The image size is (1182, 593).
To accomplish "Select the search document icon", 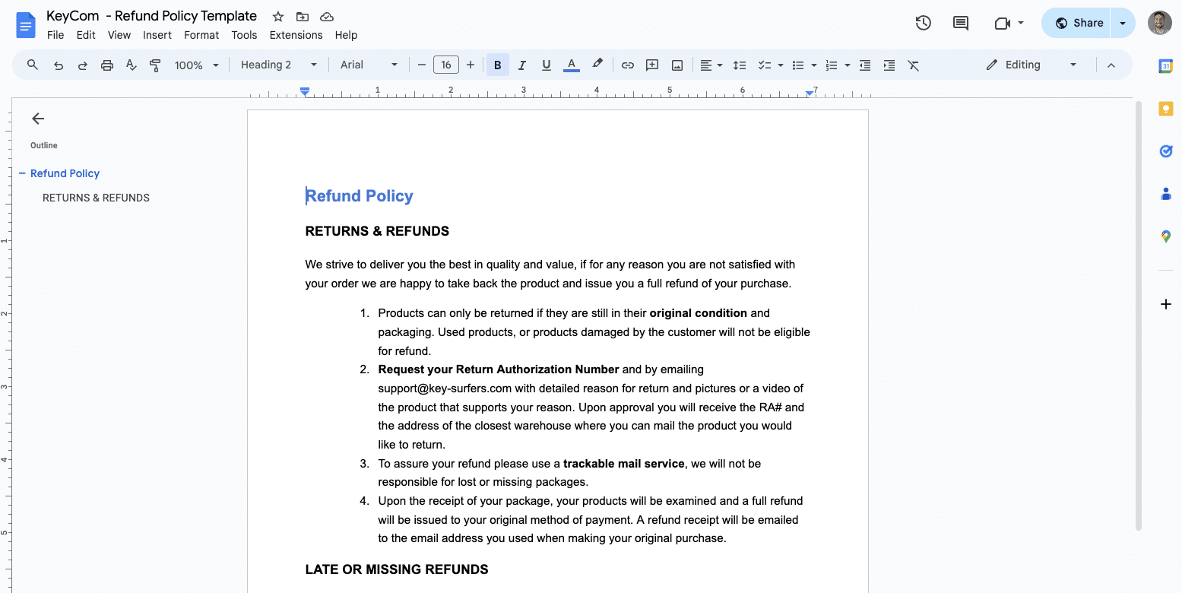I will [32, 65].
